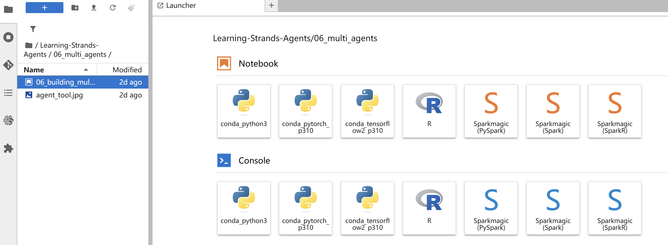Open the Git sidebar panel
Image resolution: width=668 pixels, height=245 pixels.
pyautogui.click(x=8, y=65)
